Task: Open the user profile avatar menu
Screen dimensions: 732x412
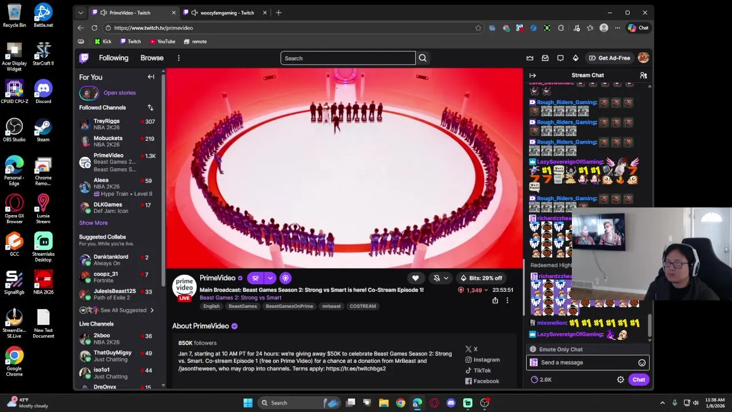Action: click(x=643, y=58)
